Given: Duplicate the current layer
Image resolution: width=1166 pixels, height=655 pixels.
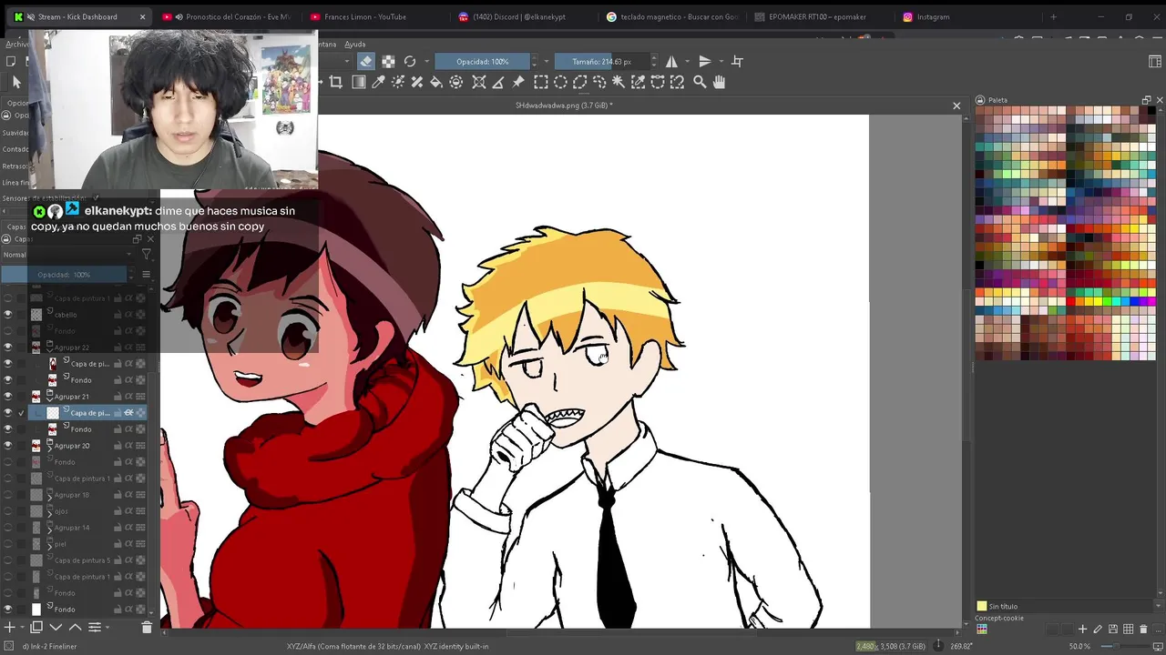Looking at the screenshot, I should (36, 627).
